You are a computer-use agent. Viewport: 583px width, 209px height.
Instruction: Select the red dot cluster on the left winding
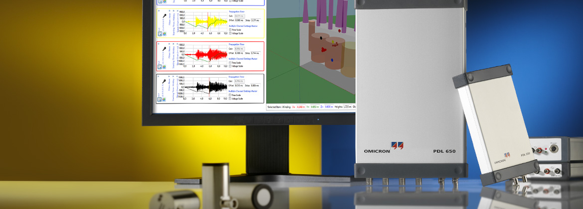(324, 50)
